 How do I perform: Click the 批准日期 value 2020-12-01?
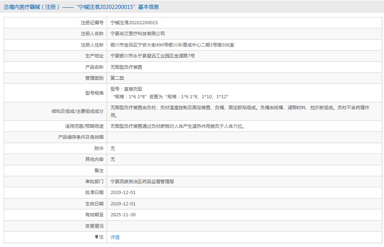click(123, 193)
